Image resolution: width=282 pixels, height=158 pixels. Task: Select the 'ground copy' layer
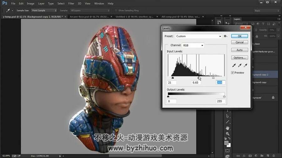point(265,82)
